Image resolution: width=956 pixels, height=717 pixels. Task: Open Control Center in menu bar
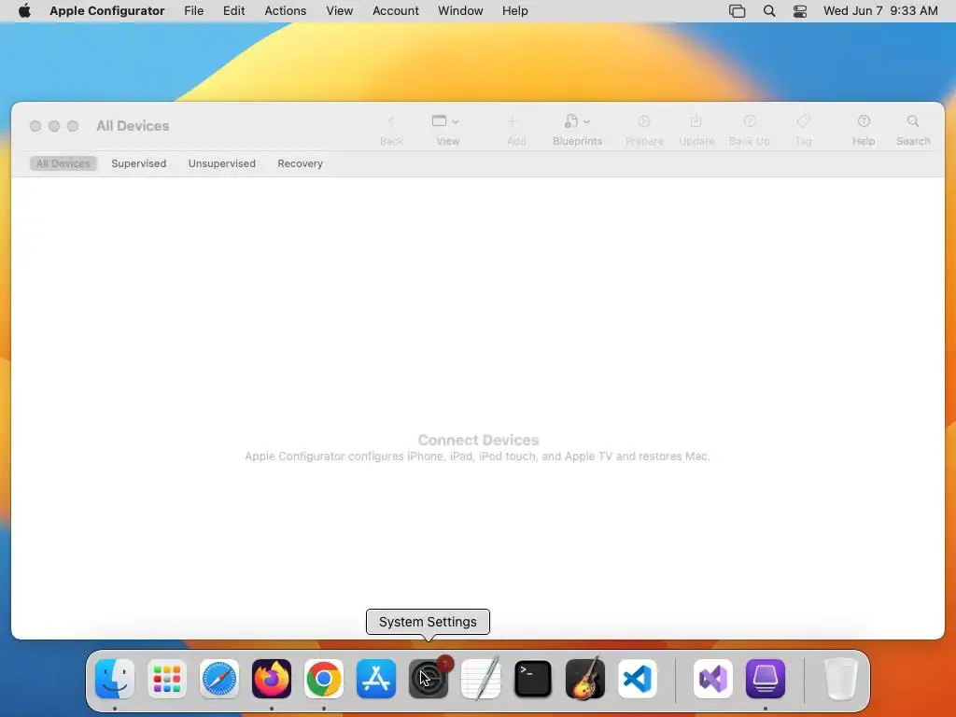coord(799,11)
